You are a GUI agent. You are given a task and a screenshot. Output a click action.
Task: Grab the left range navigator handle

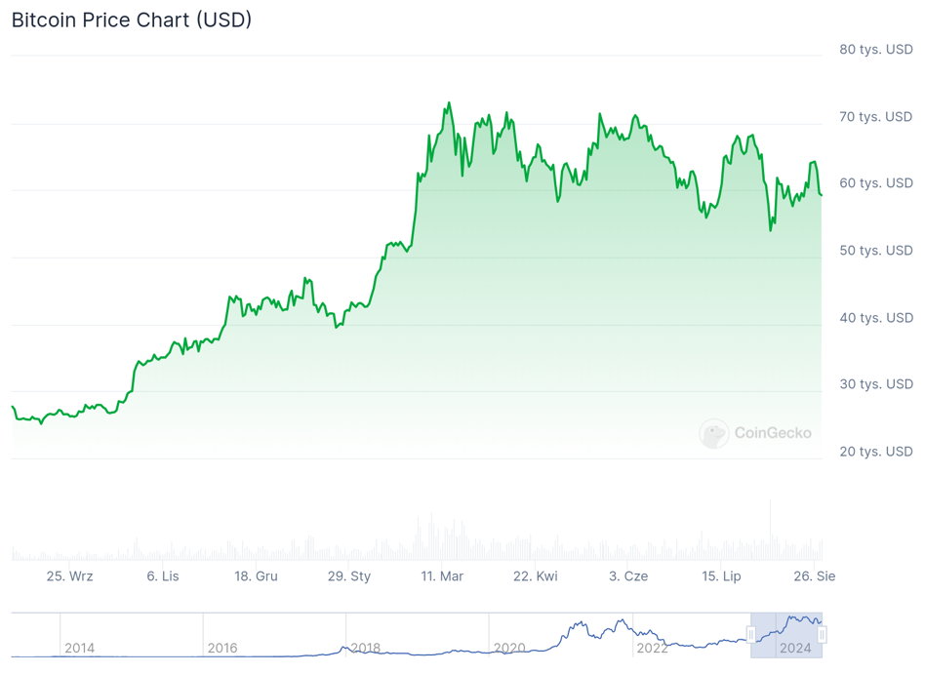(x=751, y=635)
